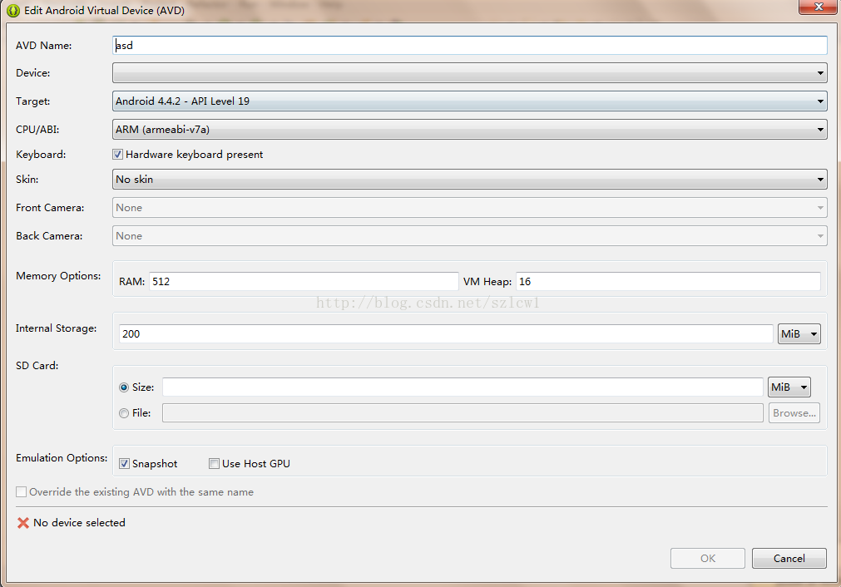Click the RAM input field with 512
Image resolution: width=841 pixels, height=587 pixels.
click(x=304, y=281)
